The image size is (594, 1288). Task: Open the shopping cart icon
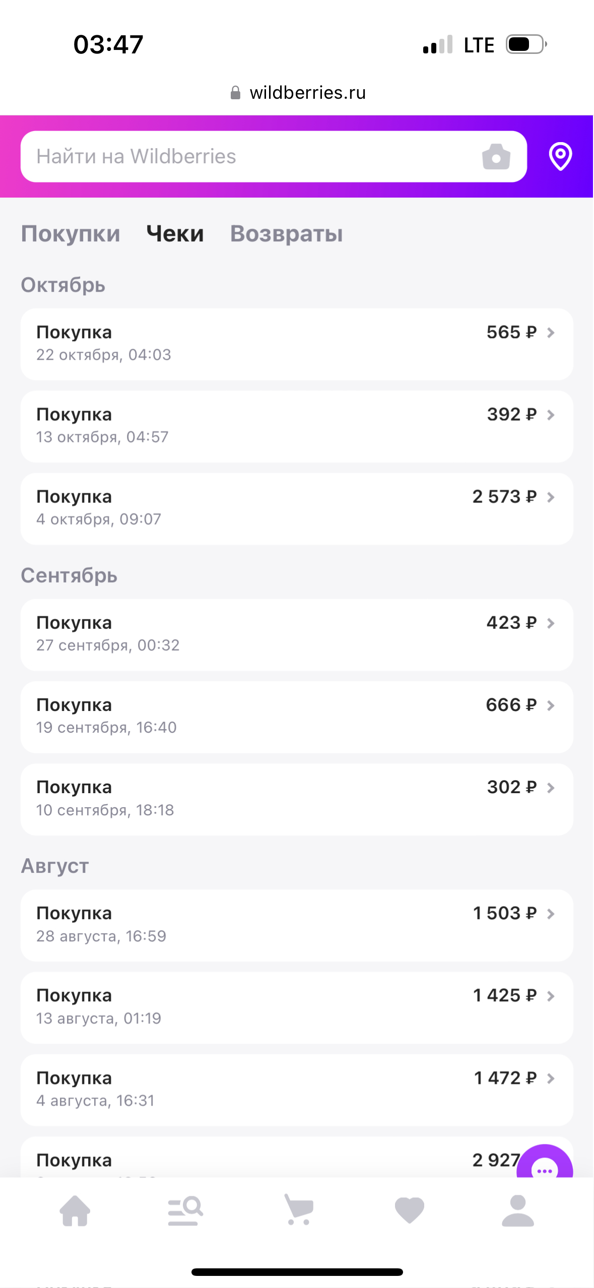point(298,1210)
